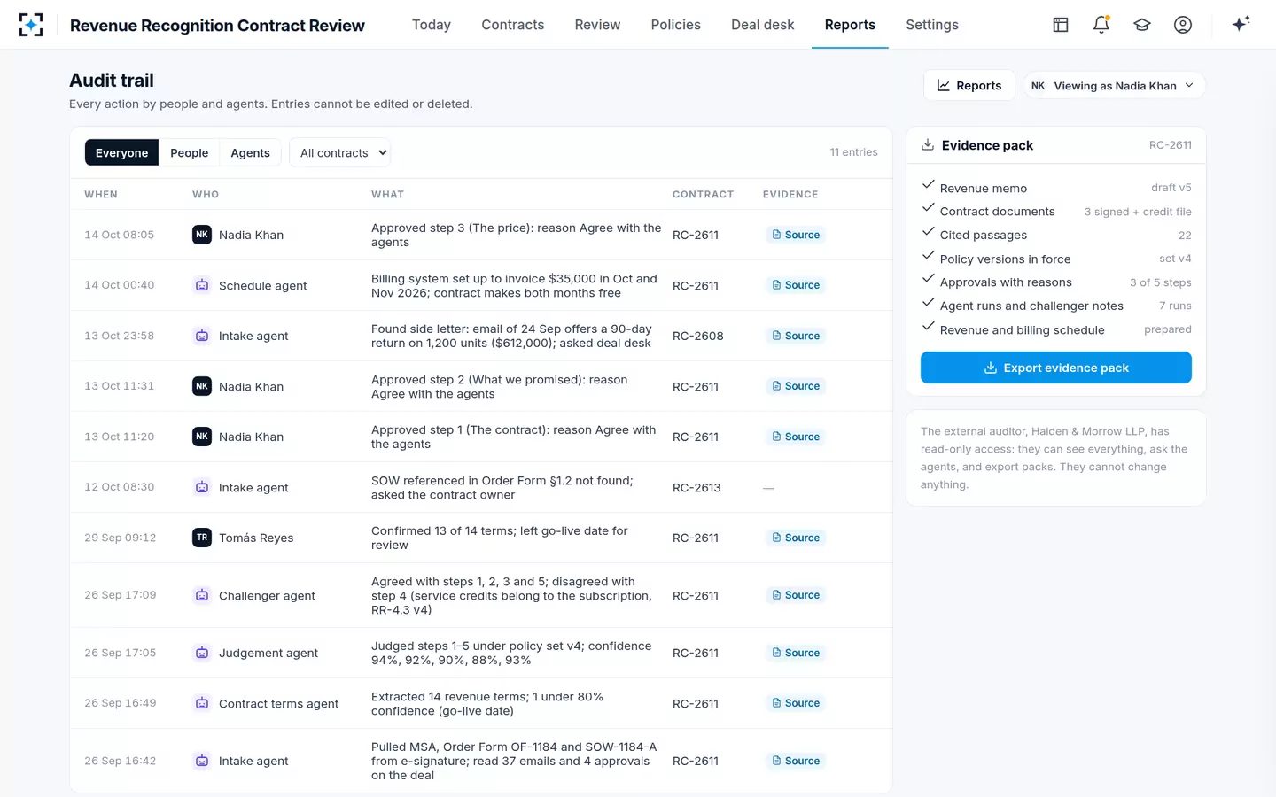The width and height of the screenshot is (1276, 797).
Task: Click Tomás Reyes's TR avatar
Action: (x=202, y=538)
